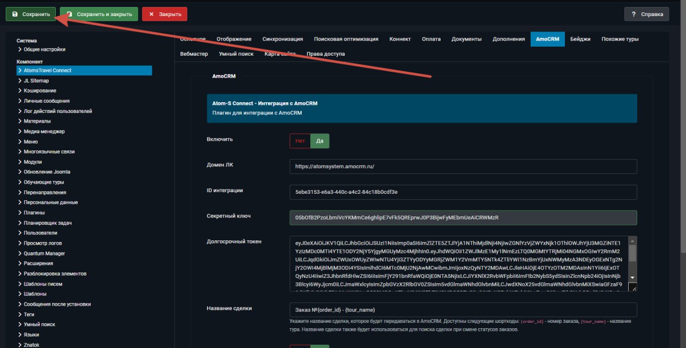The width and height of the screenshot is (686, 348).
Task: Click Сохранить и закрыть button
Action: (99, 14)
